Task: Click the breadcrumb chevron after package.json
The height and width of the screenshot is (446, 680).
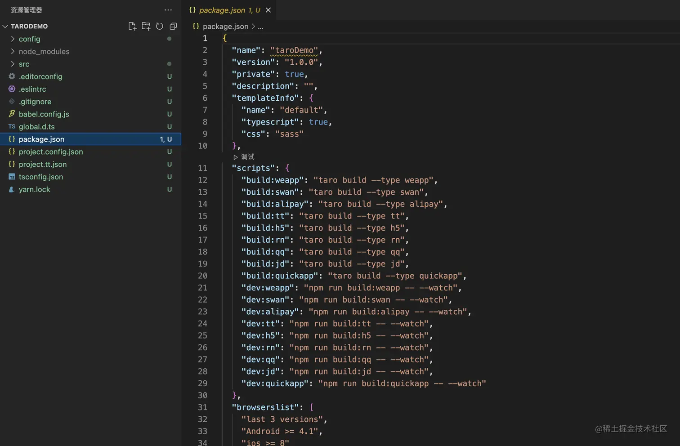Action: pos(253,26)
